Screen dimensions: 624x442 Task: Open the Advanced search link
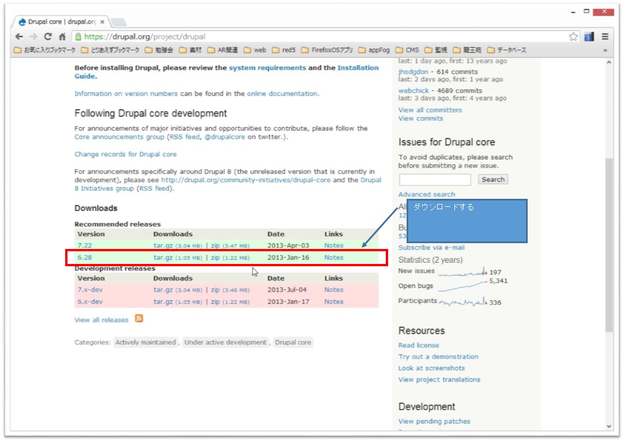[427, 194]
